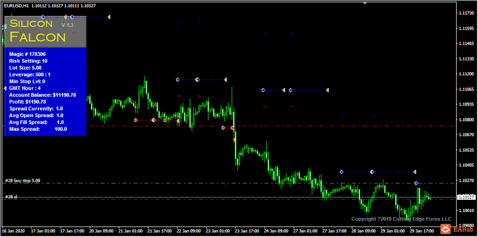Select the lone blue diamond on the buy stop line
The image size is (478, 237).
(x=416, y=183)
